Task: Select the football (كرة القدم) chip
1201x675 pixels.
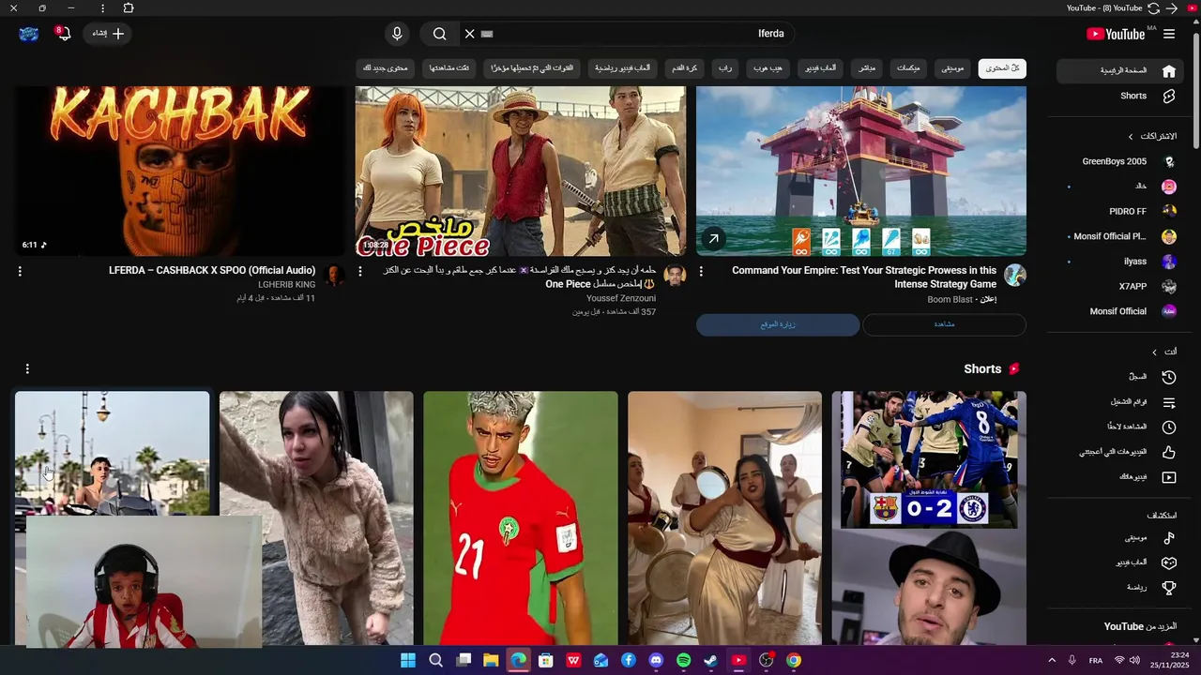Action: 684,68
